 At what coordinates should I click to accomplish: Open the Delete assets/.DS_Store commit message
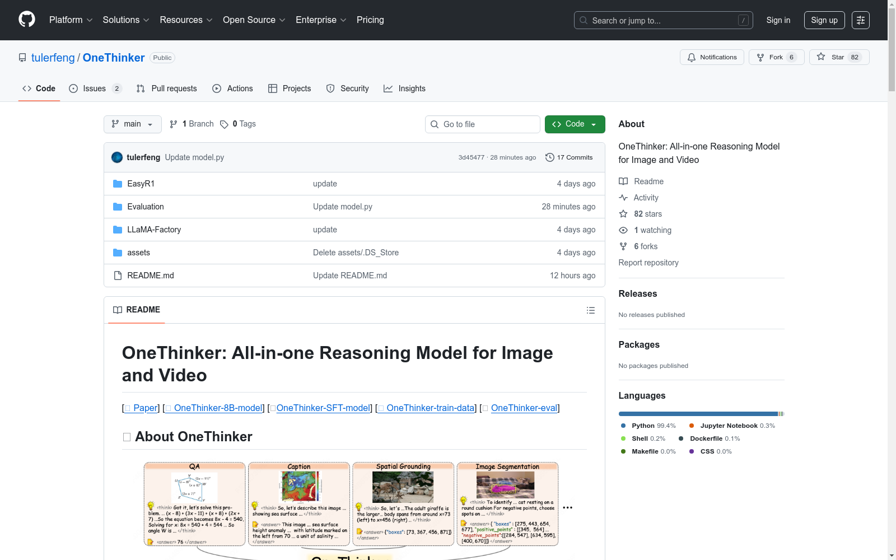coord(356,253)
